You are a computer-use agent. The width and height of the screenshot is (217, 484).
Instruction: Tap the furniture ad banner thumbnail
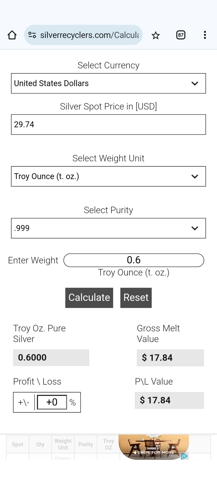[153, 447]
